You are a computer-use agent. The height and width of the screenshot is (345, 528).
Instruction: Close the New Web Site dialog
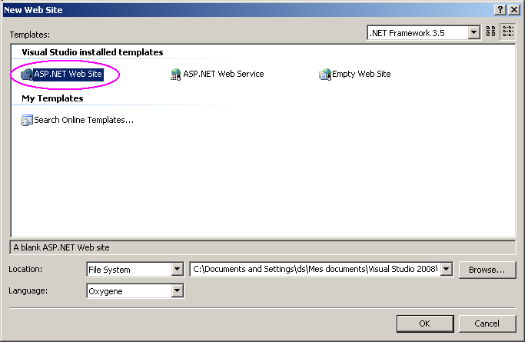tap(515, 9)
